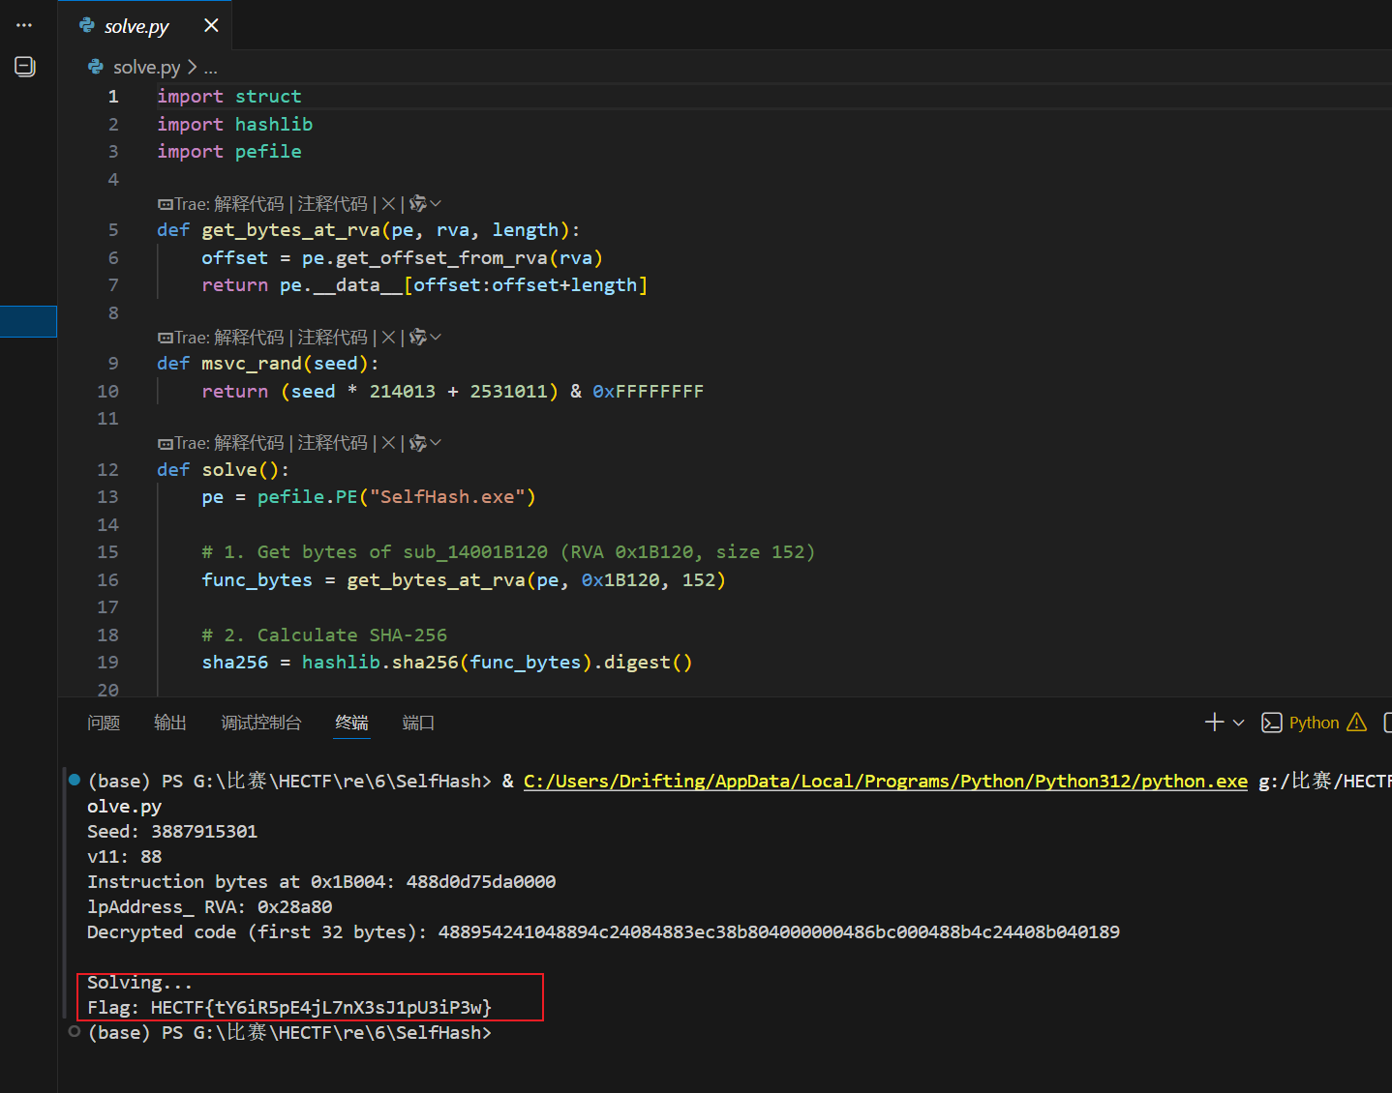The width and height of the screenshot is (1392, 1093).
Task: Click Trae AI icon above def solve
Action: (418, 443)
